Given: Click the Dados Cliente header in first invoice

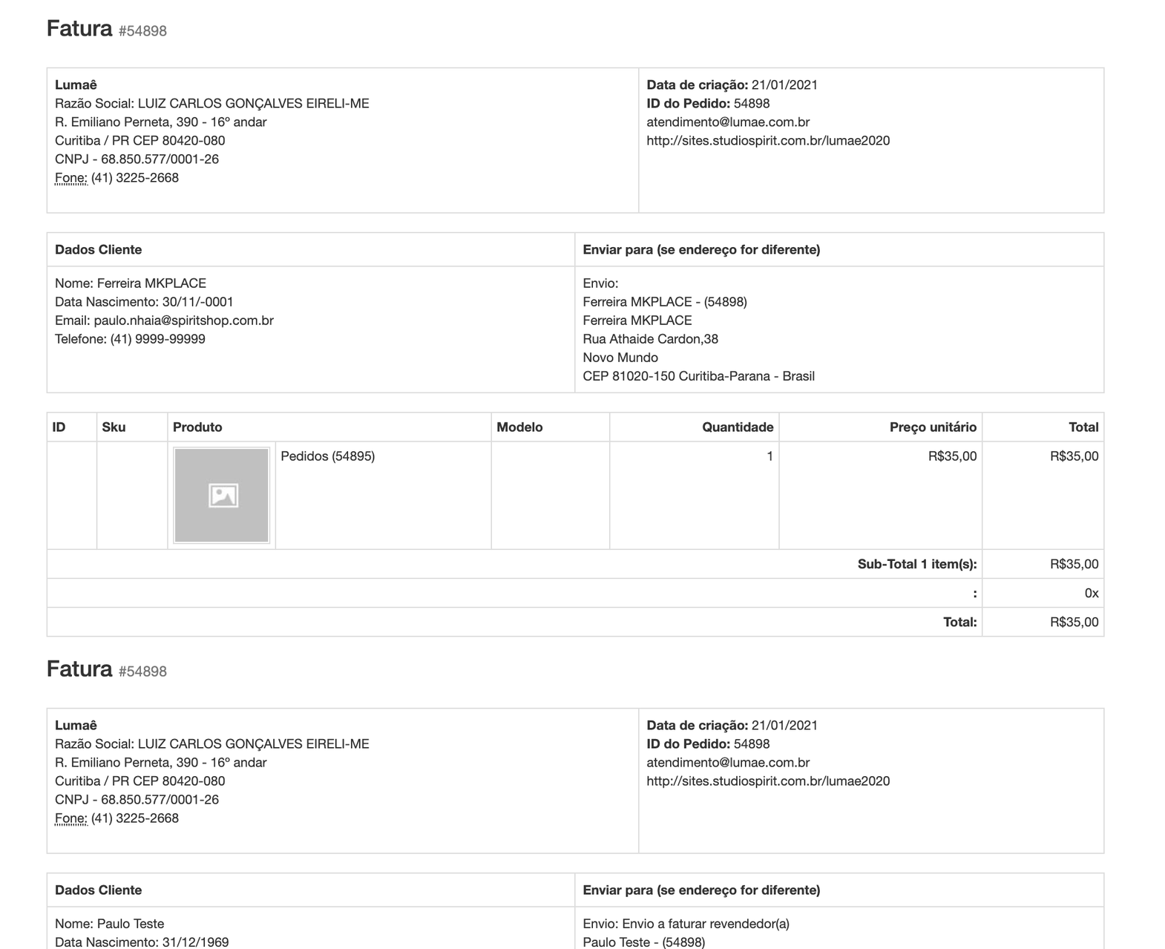Looking at the screenshot, I should click(x=99, y=249).
